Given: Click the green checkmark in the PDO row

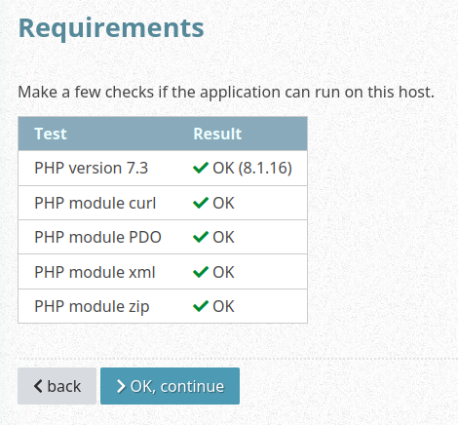Looking at the screenshot, I should tap(201, 237).
